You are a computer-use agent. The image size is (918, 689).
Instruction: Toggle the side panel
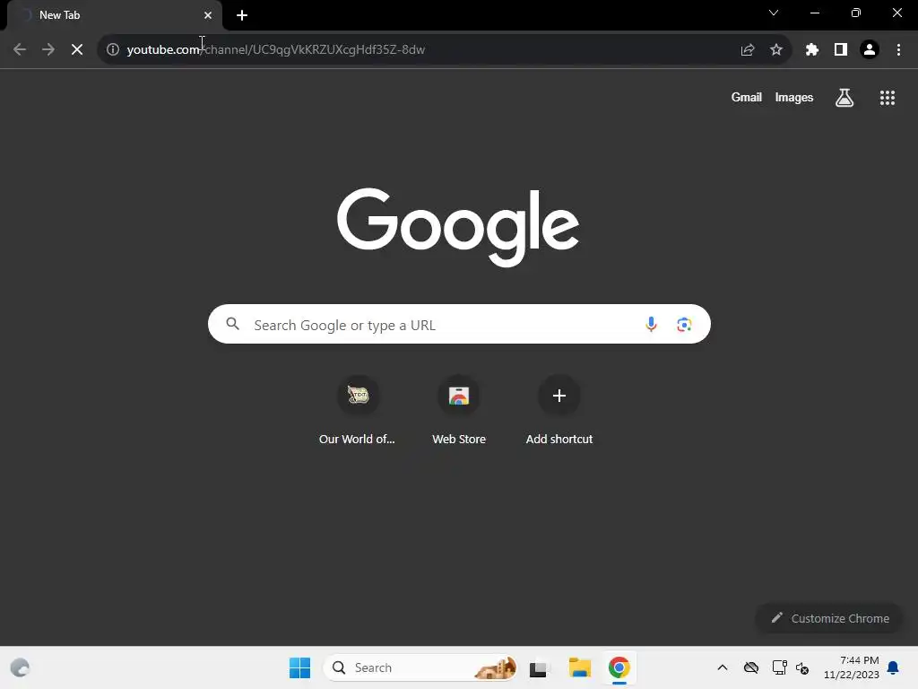click(x=841, y=50)
